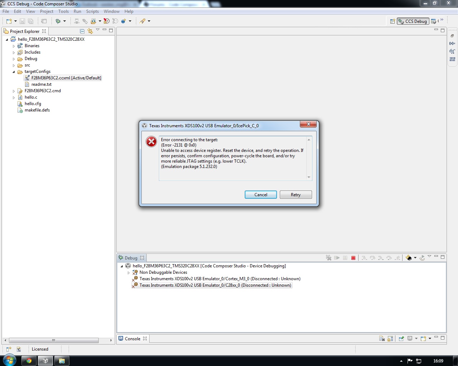Click the Retry button in the error dialog
Viewport: 458px width, 366px height.
click(296, 194)
